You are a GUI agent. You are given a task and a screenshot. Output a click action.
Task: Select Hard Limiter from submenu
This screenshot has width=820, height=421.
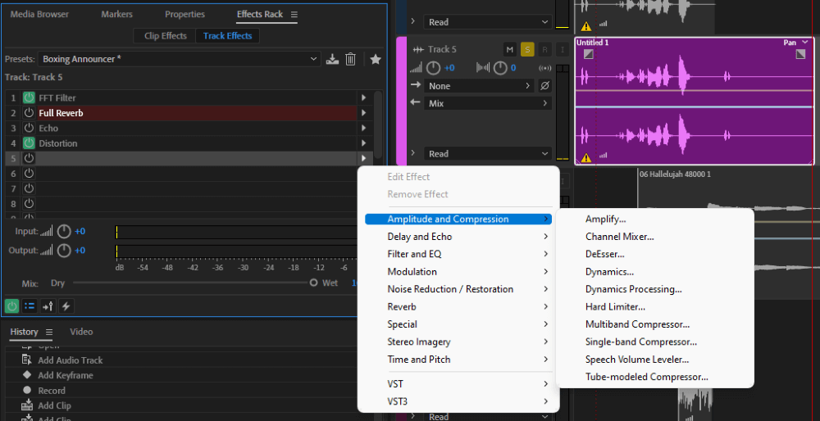click(616, 306)
